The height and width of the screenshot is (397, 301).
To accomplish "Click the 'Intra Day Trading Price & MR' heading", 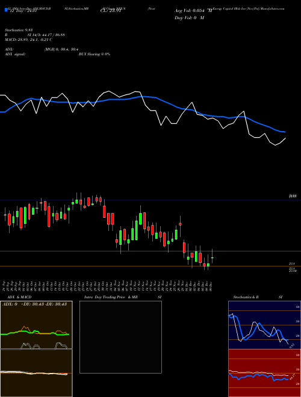I will [x=111, y=297].
